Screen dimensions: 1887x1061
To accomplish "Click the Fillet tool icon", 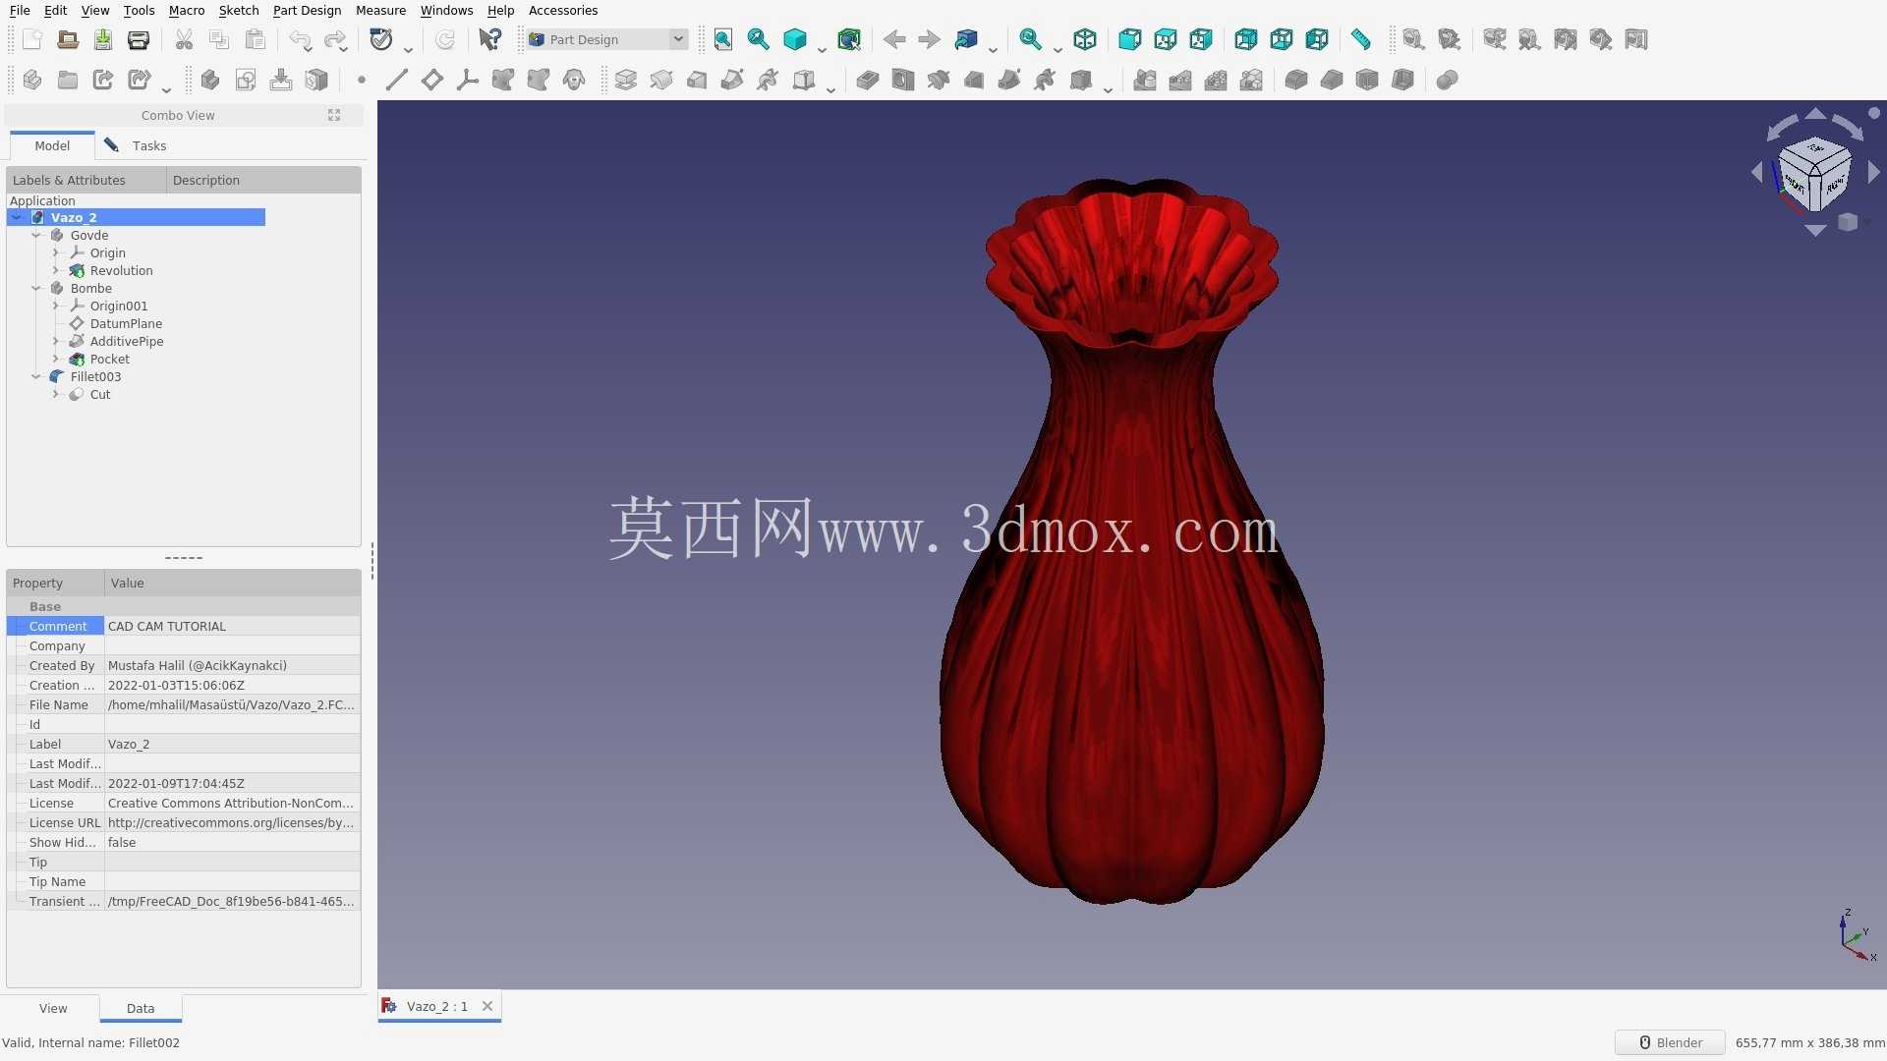I will tap(1296, 80).
